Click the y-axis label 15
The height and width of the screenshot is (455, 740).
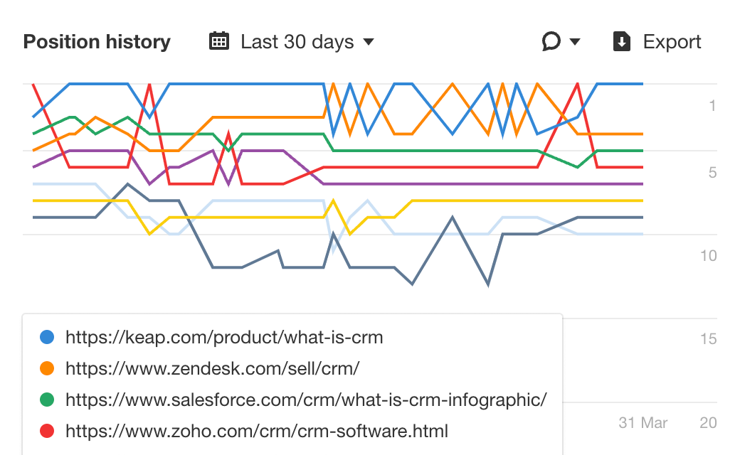tap(709, 338)
